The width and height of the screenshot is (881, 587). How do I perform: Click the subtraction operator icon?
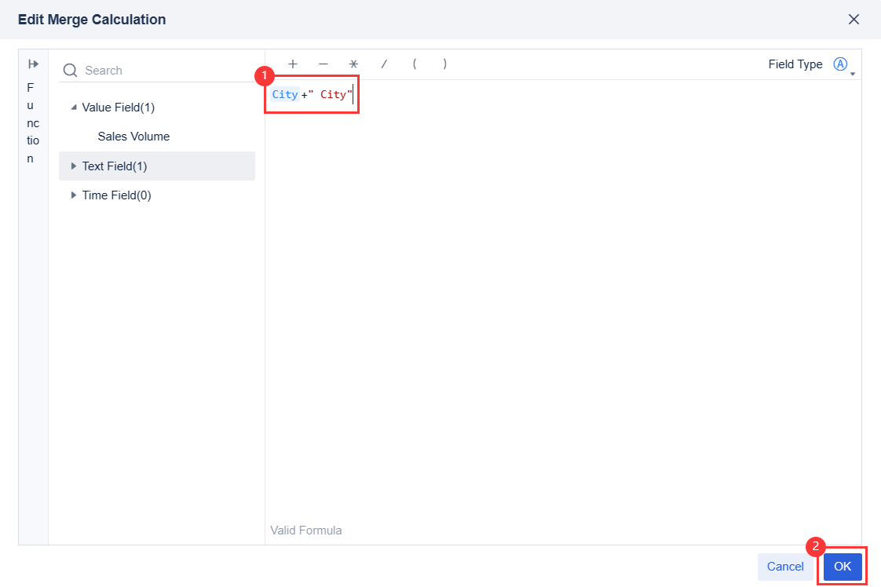(x=323, y=64)
